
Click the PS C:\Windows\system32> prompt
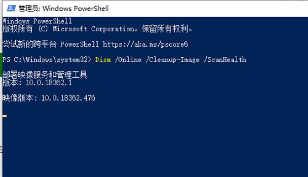click(x=47, y=60)
